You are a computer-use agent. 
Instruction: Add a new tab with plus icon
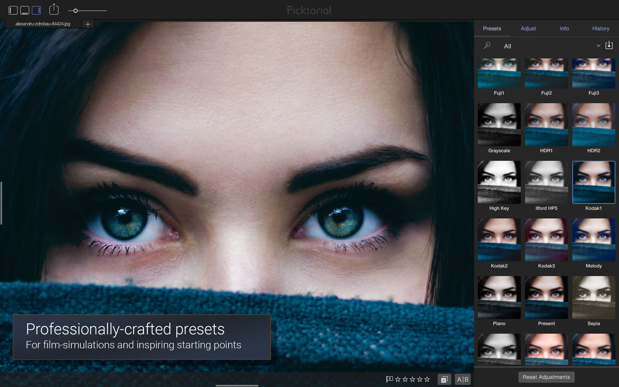point(88,24)
